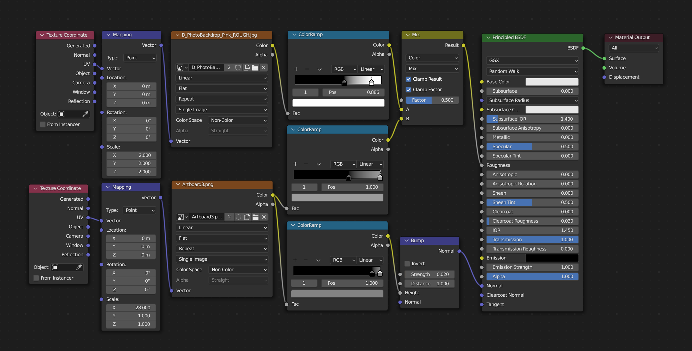Image resolution: width=692 pixels, height=351 pixels.
Task: Click the Pos 0.886 field in top ColorRamp
Action: pos(353,92)
